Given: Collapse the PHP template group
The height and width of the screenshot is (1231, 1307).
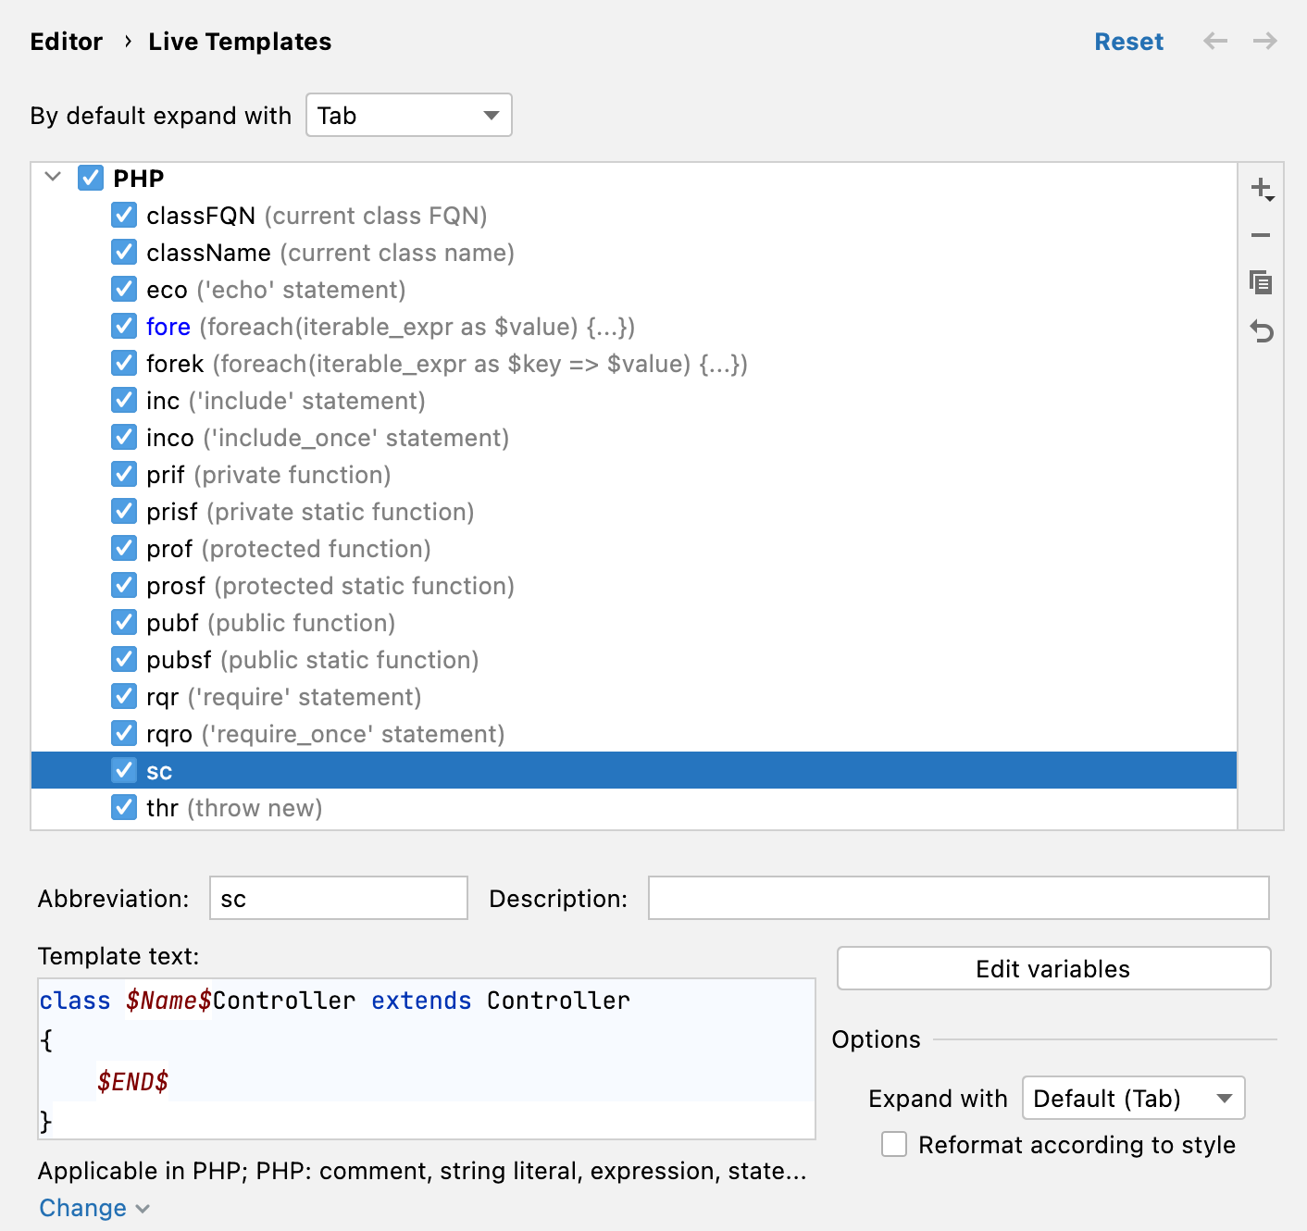Looking at the screenshot, I should (53, 177).
